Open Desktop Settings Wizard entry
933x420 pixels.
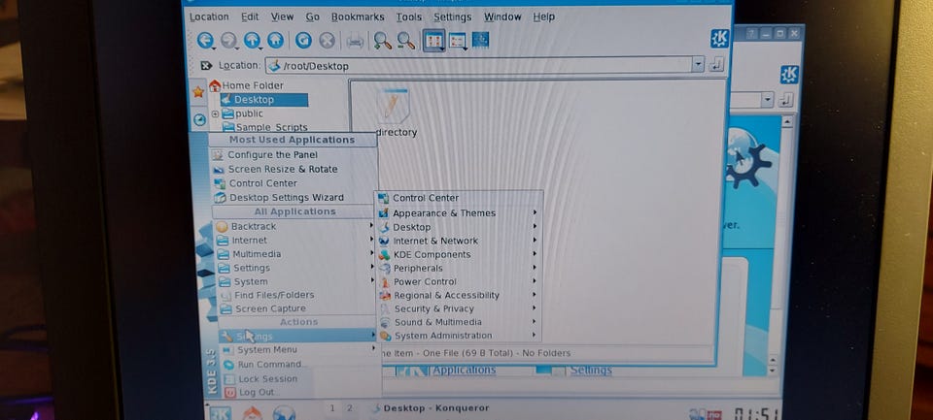point(294,198)
